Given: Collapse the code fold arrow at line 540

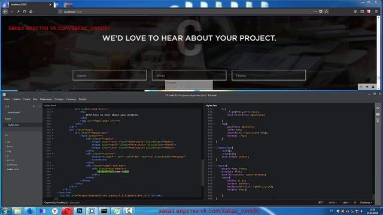Looking at the screenshot, I should point(53,154).
